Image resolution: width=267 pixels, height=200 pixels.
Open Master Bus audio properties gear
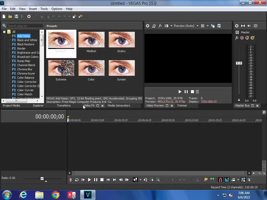237,26
